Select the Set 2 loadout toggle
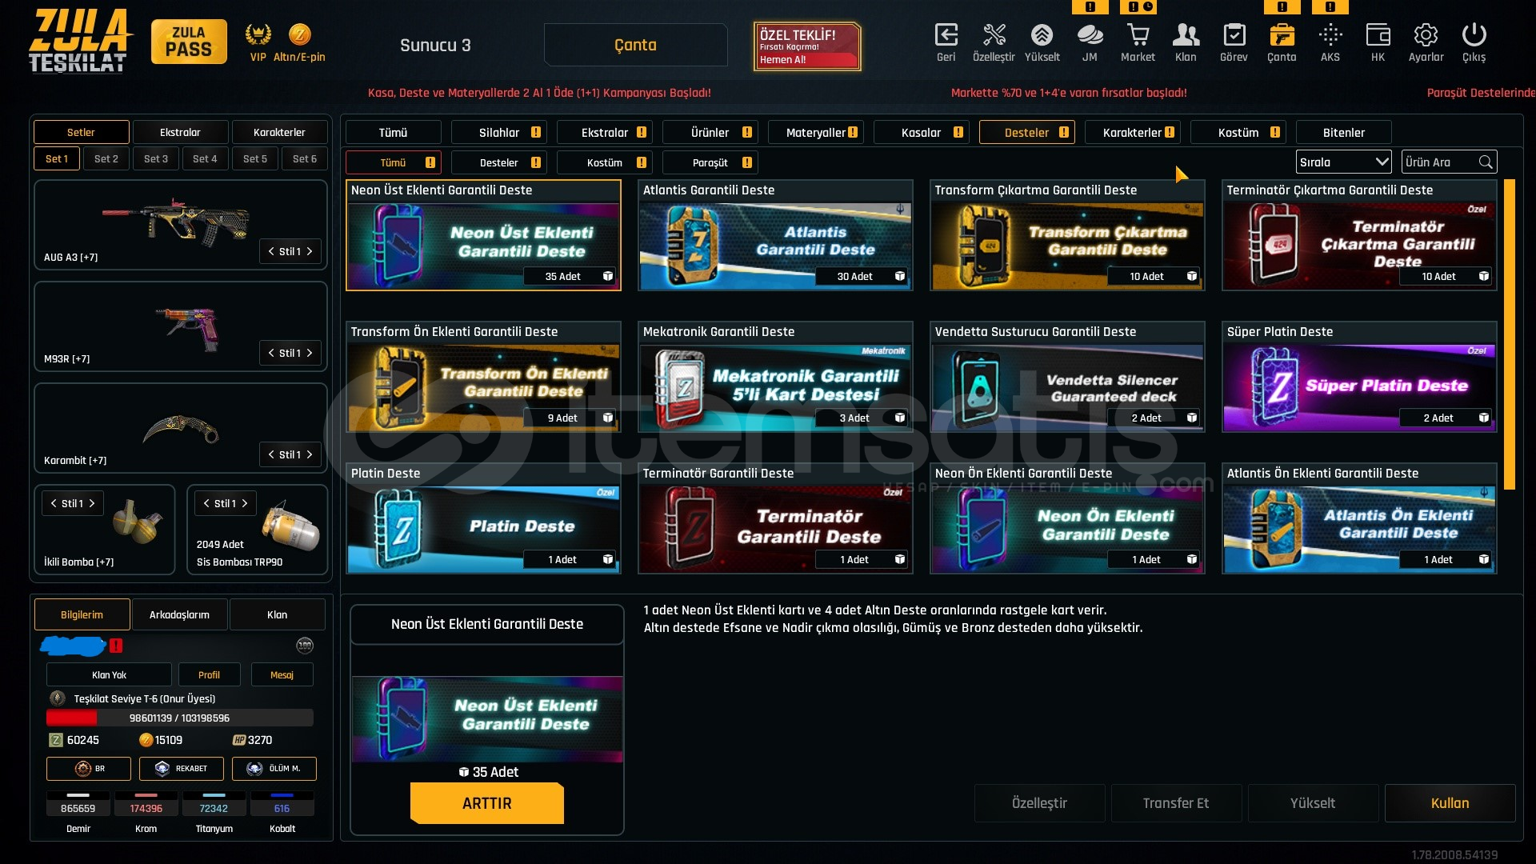The image size is (1536, 864). tap(106, 158)
